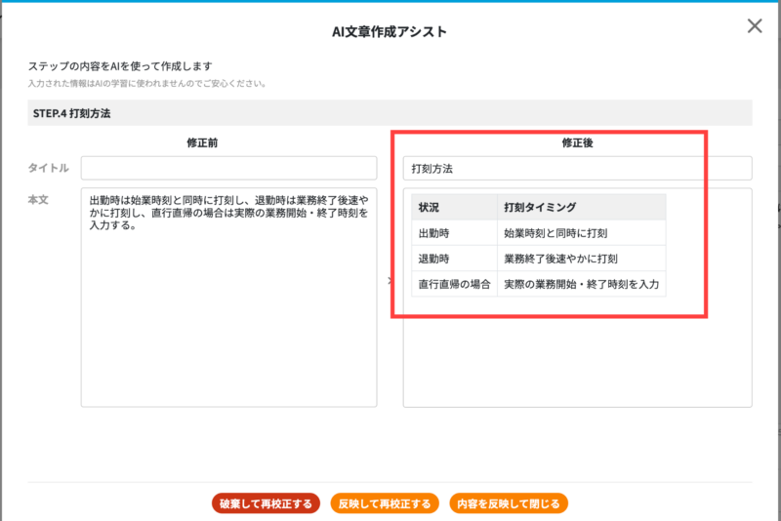Click the 直行直帰の場合 table cell
Viewport: 781px width, 521px height.
(x=454, y=284)
